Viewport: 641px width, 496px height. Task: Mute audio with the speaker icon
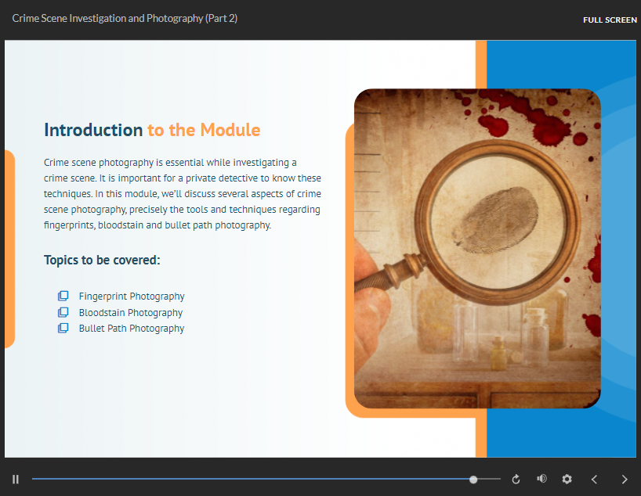click(541, 479)
